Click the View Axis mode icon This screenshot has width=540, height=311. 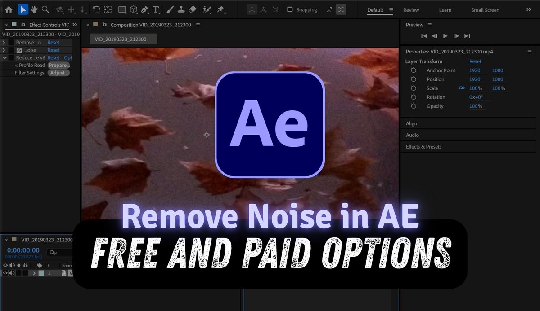[275, 9]
